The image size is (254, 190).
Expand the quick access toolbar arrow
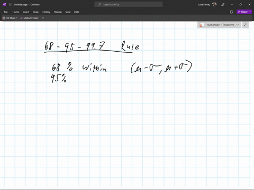coord(43,18)
